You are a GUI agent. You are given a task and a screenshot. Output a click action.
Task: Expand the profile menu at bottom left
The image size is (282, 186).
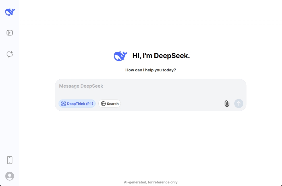(10, 176)
